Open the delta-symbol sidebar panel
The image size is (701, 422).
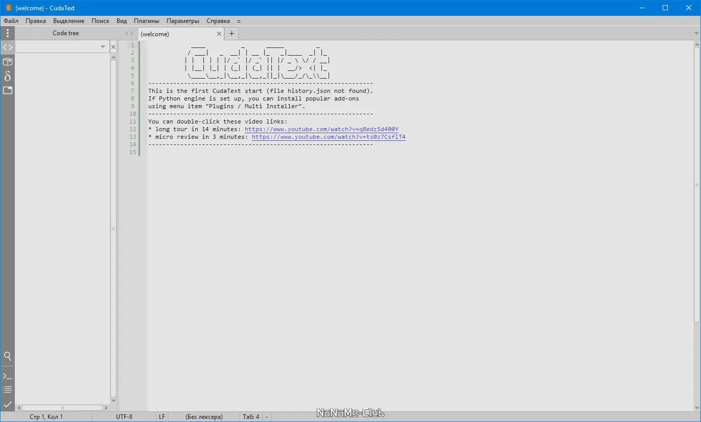click(8, 76)
